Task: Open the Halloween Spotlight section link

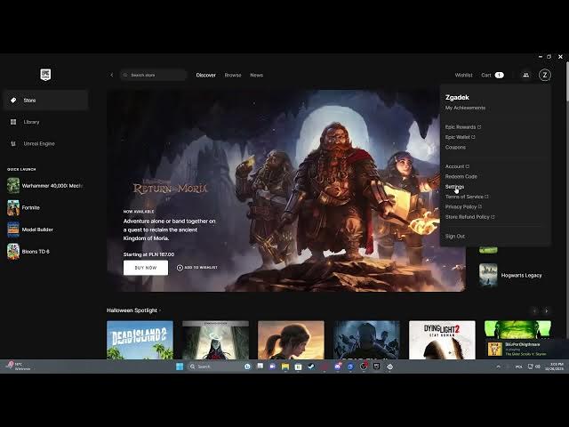Action: [x=134, y=310]
